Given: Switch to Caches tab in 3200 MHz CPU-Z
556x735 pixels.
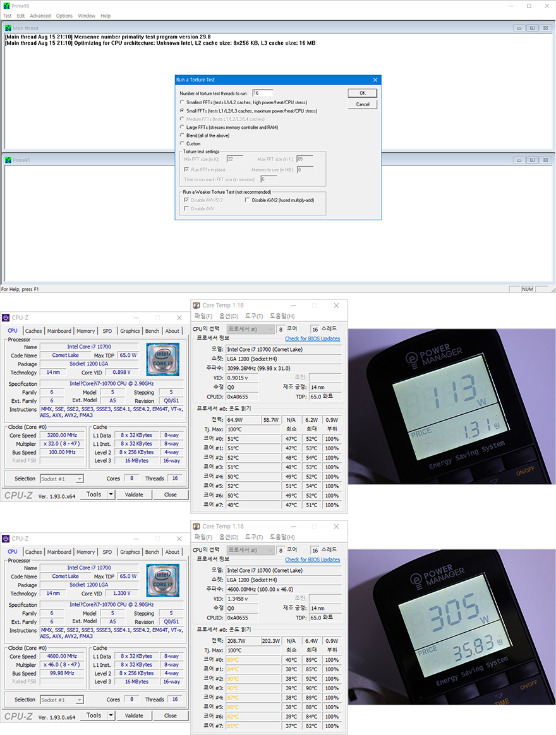Looking at the screenshot, I should 33,331.
